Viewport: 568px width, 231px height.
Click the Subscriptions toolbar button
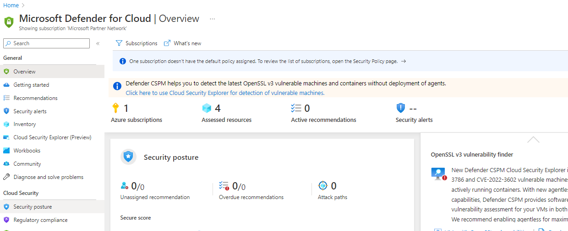[137, 43]
